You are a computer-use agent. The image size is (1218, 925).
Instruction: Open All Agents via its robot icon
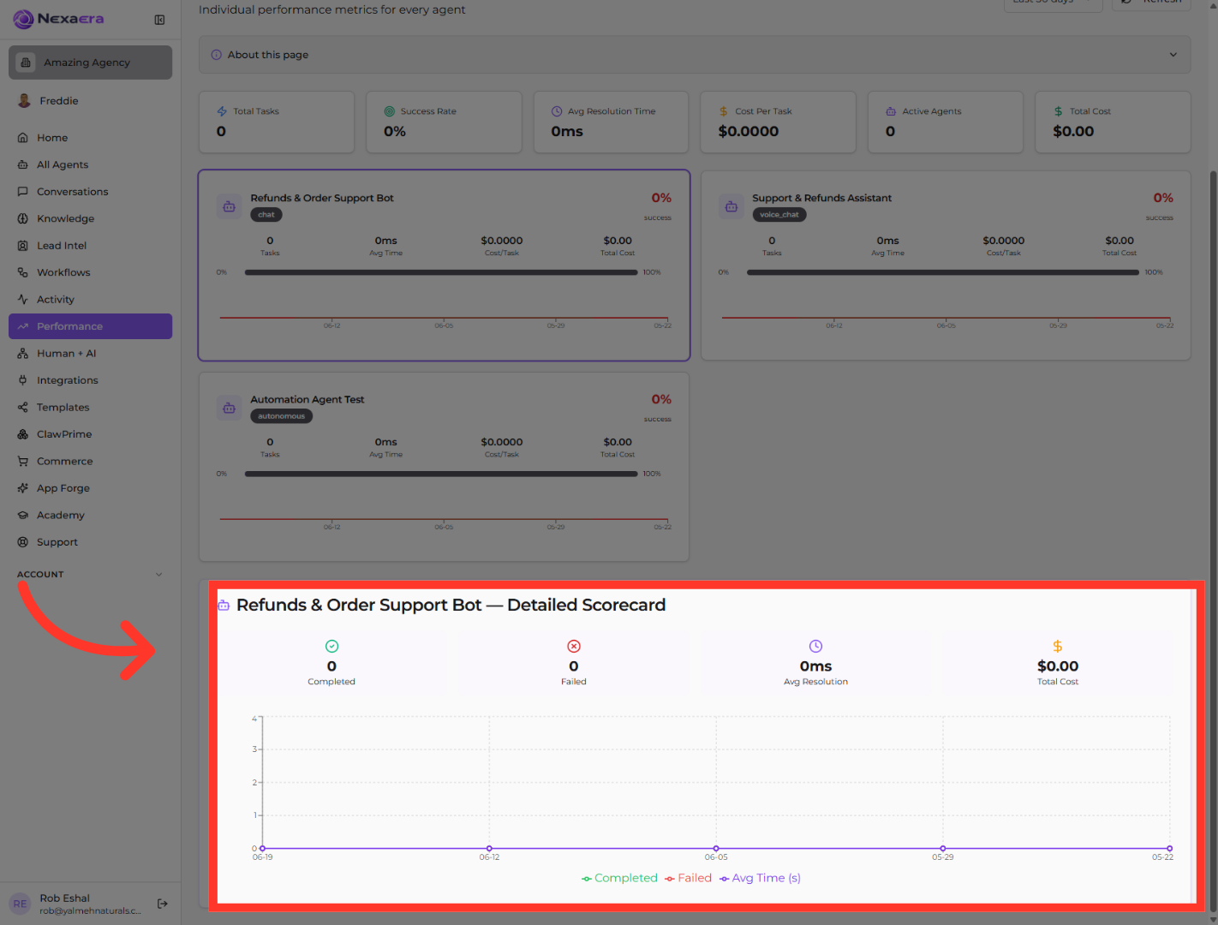[23, 164]
